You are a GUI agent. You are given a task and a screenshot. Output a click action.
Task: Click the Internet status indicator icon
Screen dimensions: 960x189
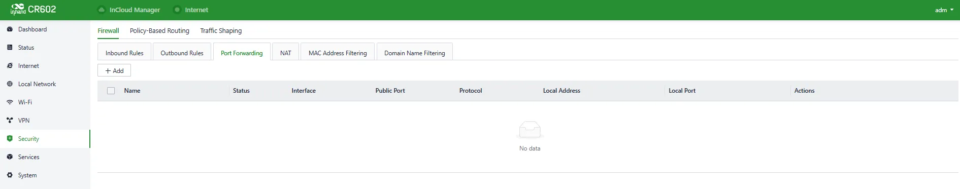tap(177, 10)
